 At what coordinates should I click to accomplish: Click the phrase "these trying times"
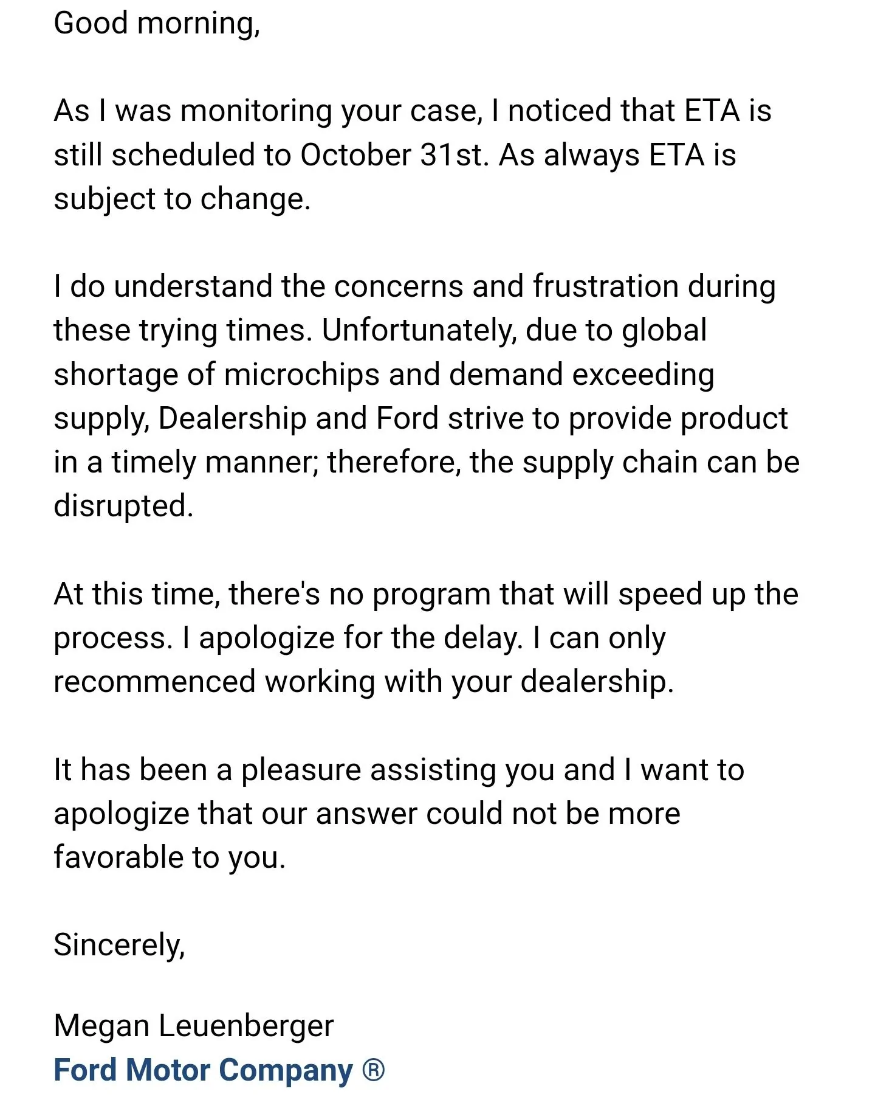click(x=182, y=331)
